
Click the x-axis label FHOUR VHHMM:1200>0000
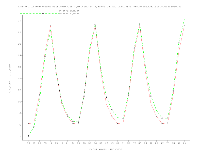coord(106,149)
